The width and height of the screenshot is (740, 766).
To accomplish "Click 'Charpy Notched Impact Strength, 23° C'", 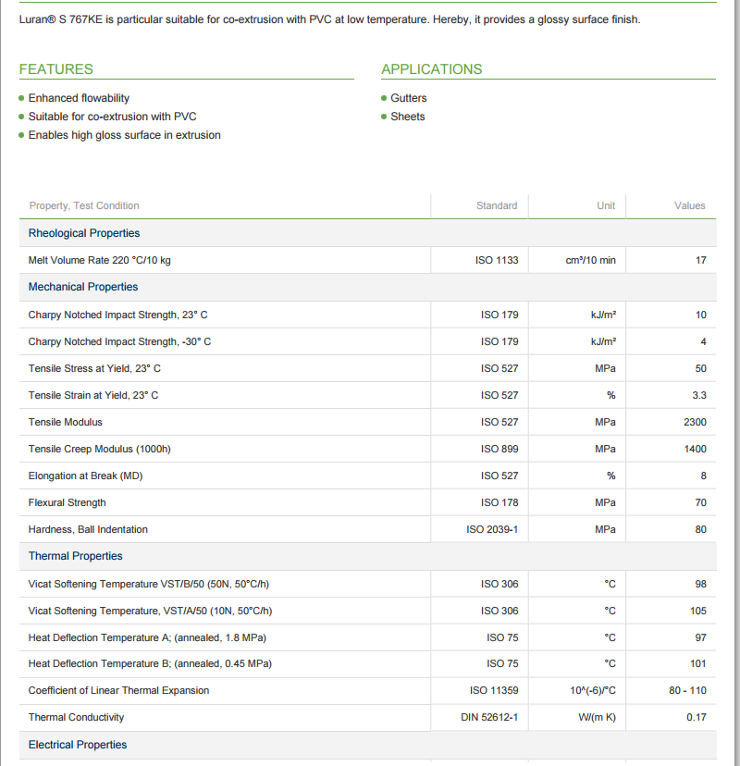I will (117, 315).
